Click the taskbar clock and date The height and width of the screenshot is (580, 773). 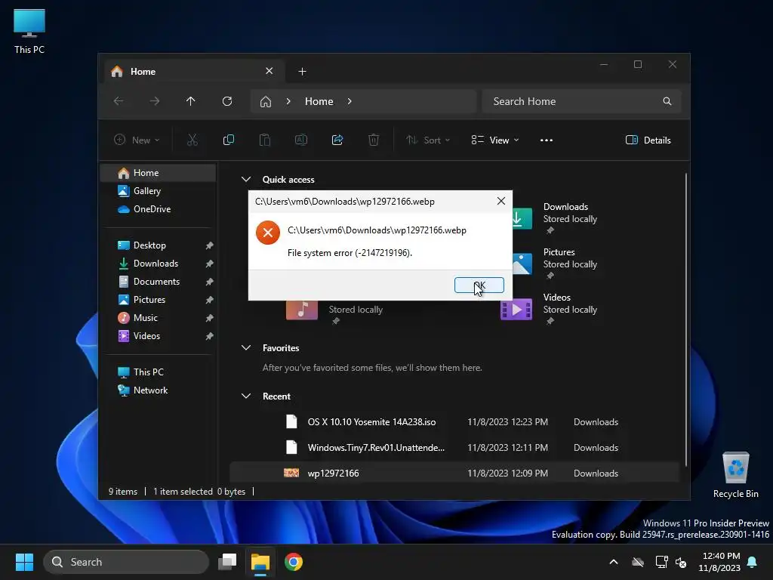pos(719,562)
